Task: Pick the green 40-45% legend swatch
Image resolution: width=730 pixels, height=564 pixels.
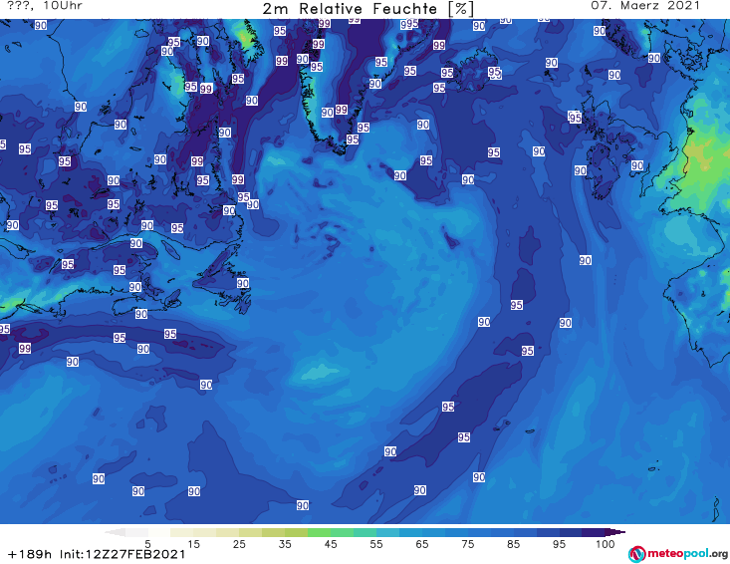Action: (x=319, y=532)
